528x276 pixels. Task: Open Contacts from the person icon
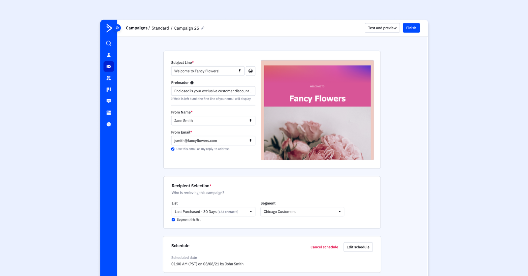[109, 55]
